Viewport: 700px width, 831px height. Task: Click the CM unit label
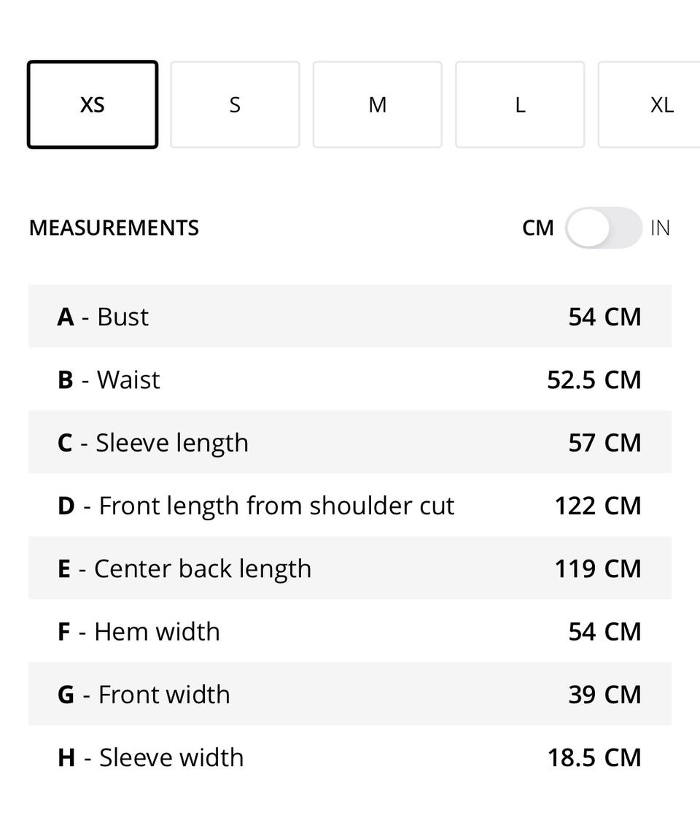[x=538, y=228]
